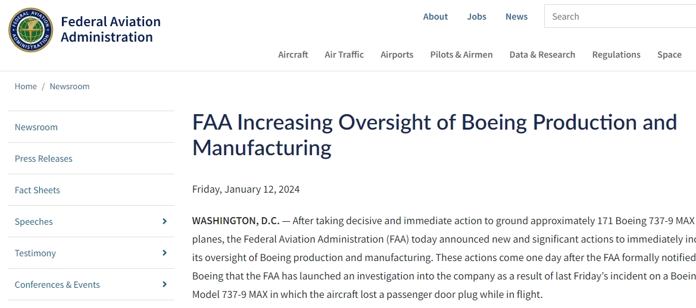Open the Space navigation item

pos(669,55)
